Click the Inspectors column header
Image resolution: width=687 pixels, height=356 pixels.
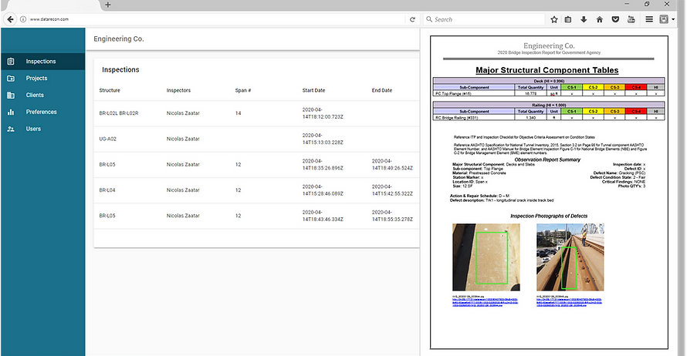(x=178, y=90)
